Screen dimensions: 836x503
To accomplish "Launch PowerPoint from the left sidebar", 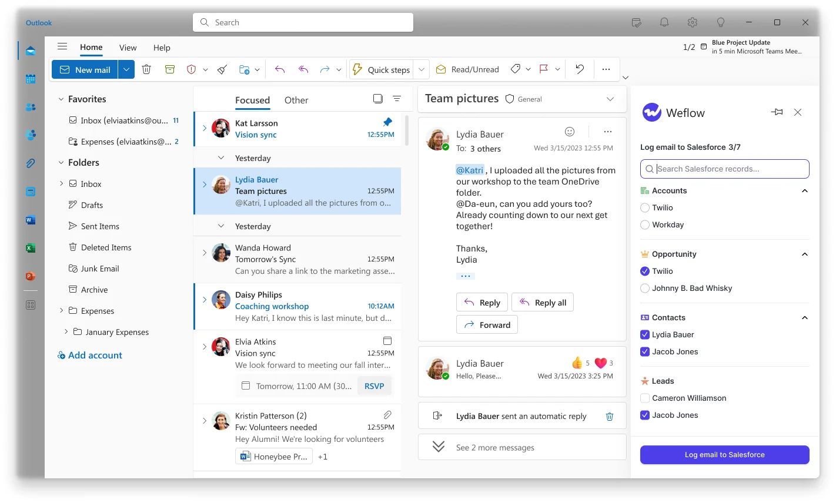I will pos(31,276).
